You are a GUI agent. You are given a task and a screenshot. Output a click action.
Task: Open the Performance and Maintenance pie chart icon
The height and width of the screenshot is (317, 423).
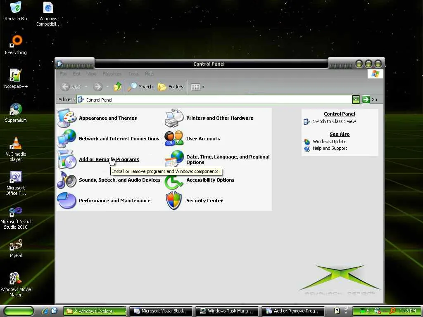pos(67,201)
